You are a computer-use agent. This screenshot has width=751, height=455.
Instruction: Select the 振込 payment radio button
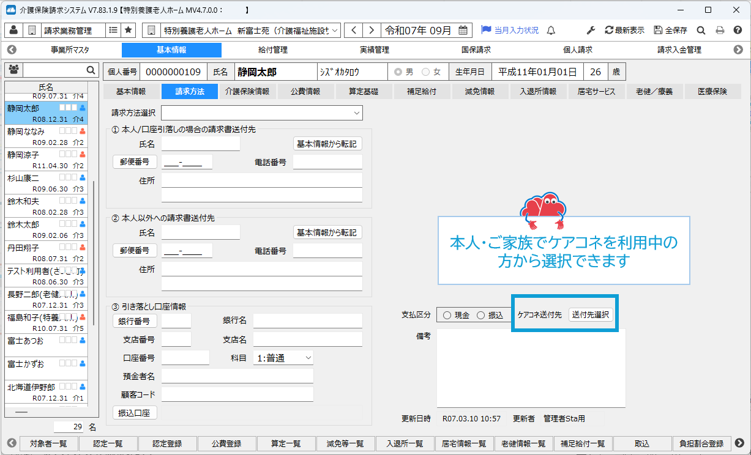[x=480, y=315]
